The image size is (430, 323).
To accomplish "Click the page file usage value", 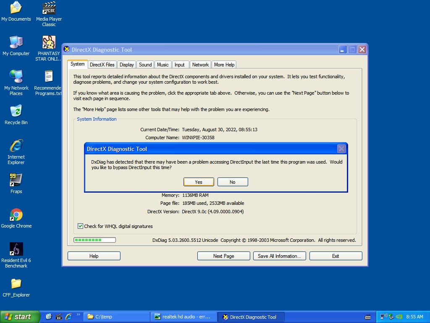I will 213,203.
